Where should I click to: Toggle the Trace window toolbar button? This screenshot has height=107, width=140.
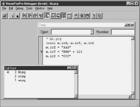pos(47,15)
